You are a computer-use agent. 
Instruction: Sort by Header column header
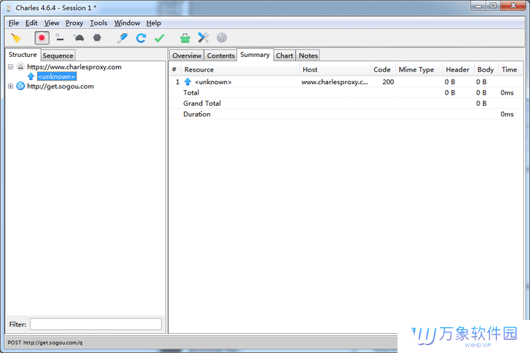(x=458, y=70)
